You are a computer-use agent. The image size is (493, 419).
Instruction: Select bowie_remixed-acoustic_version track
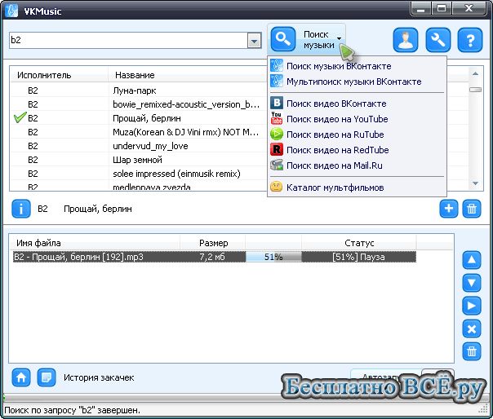tap(139, 104)
